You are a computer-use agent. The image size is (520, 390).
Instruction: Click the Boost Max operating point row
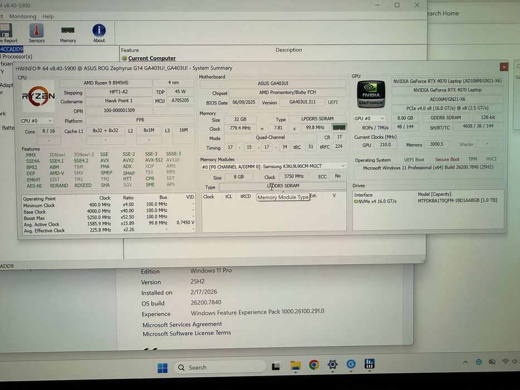(x=108, y=217)
